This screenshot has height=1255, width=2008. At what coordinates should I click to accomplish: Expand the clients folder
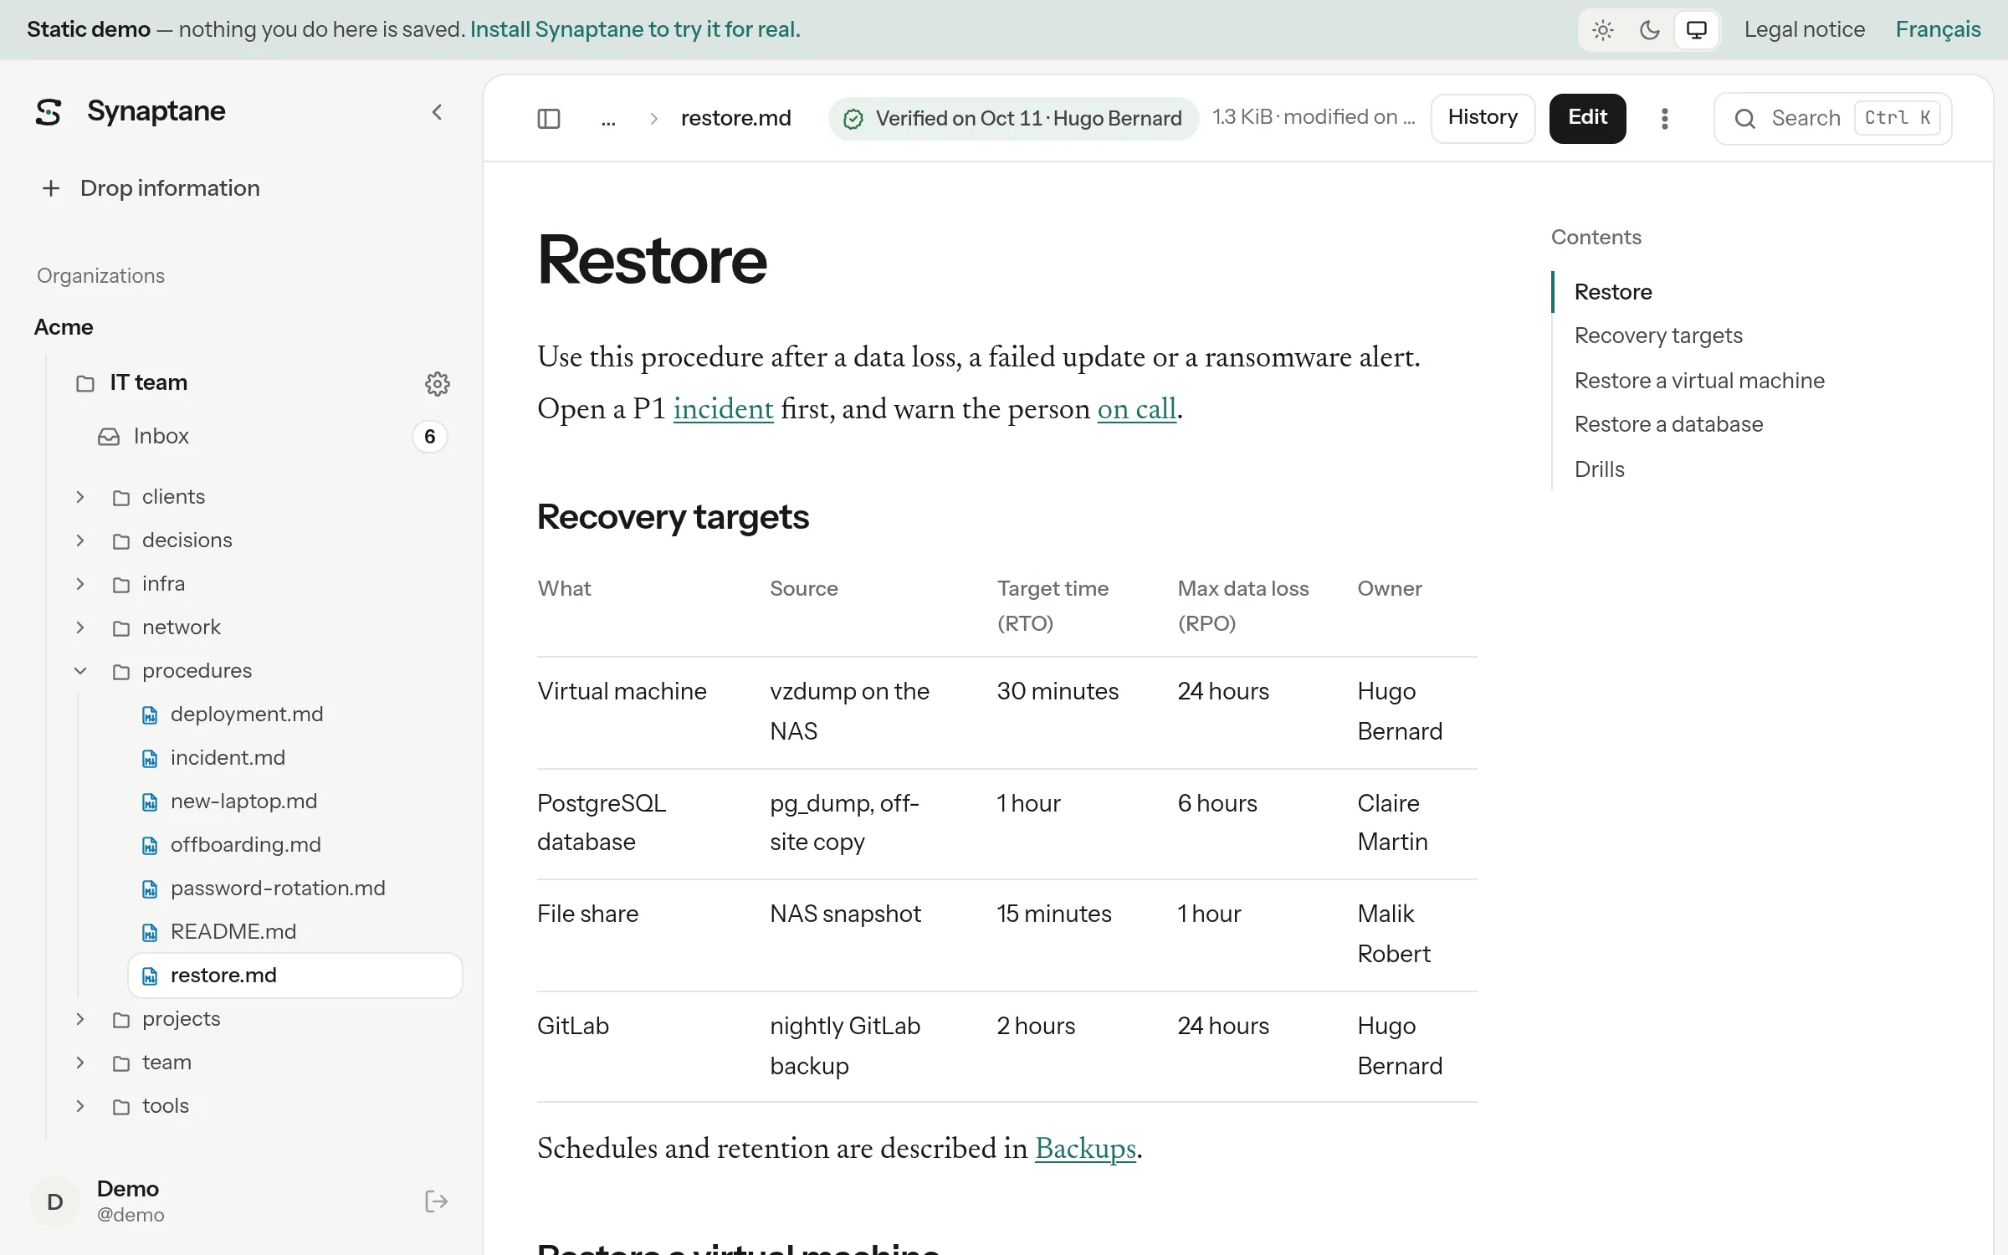(x=80, y=496)
